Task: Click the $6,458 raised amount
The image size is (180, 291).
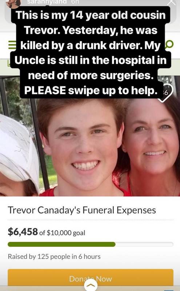Action: [23, 232]
